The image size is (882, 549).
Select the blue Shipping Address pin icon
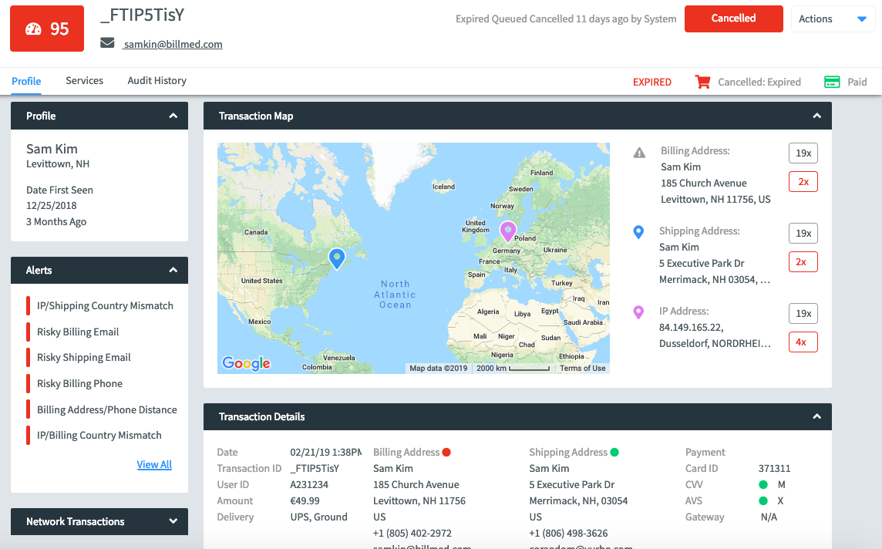point(638,231)
